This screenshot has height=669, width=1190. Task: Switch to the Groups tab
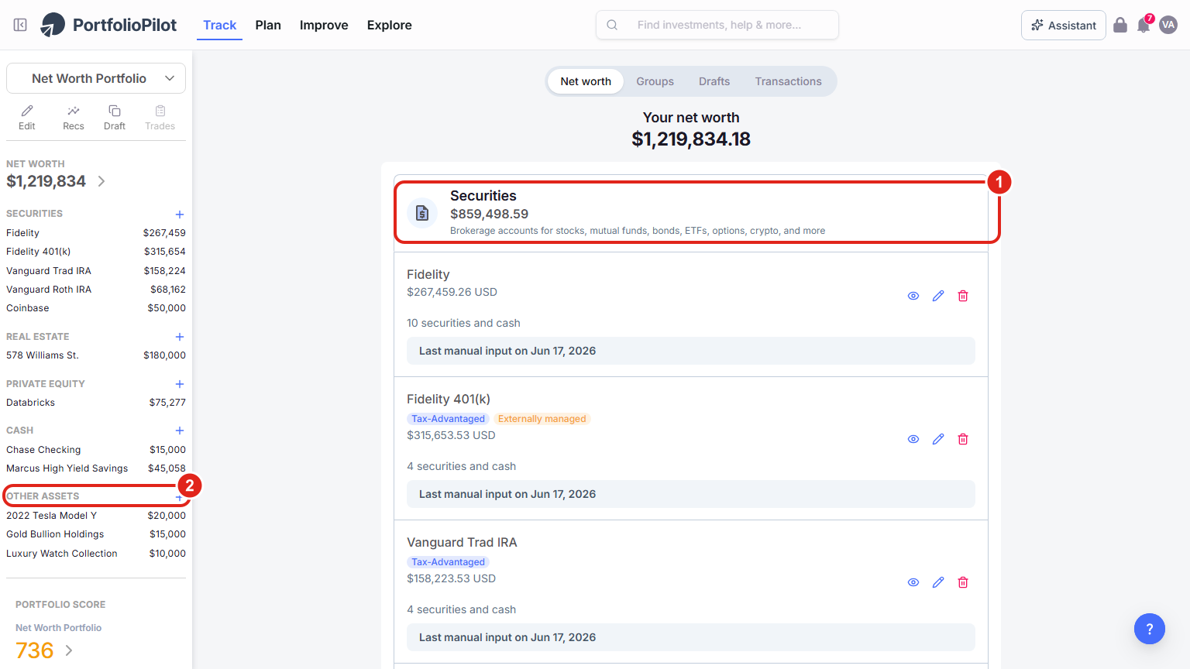click(655, 81)
